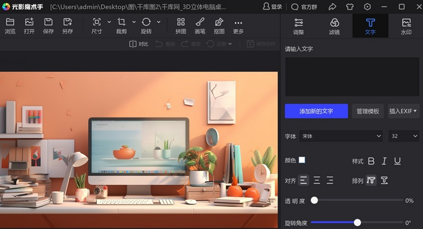Viewport: 423px width, 229px height.
Task: Select the 拼图 collage tool
Action: [180, 26]
